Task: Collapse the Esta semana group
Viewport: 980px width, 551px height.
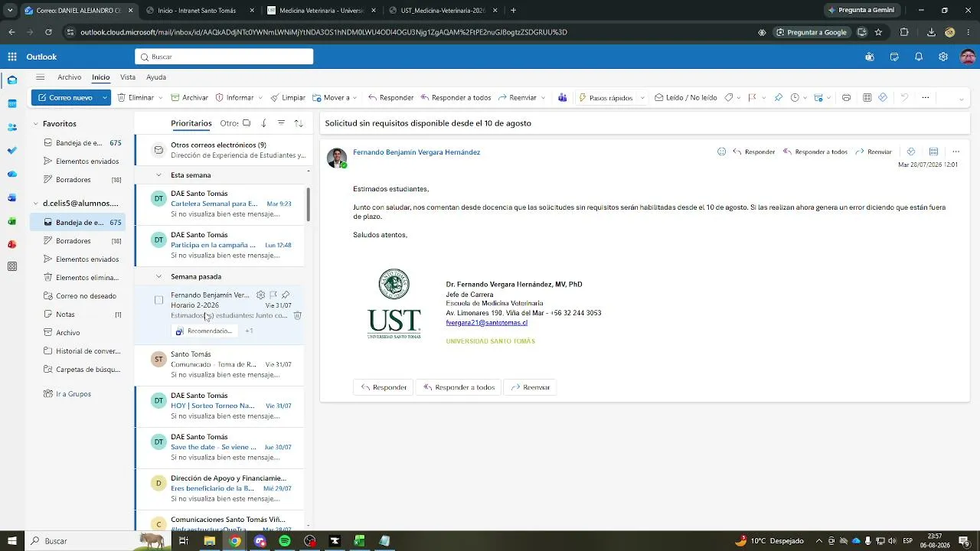Action: (x=158, y=175)
